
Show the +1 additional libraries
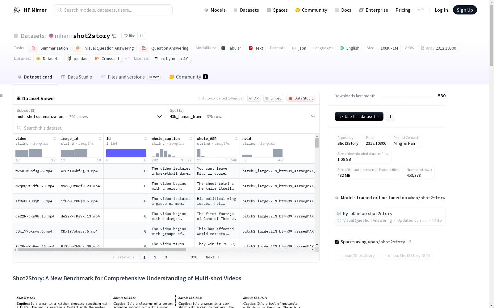pos(128,59)
